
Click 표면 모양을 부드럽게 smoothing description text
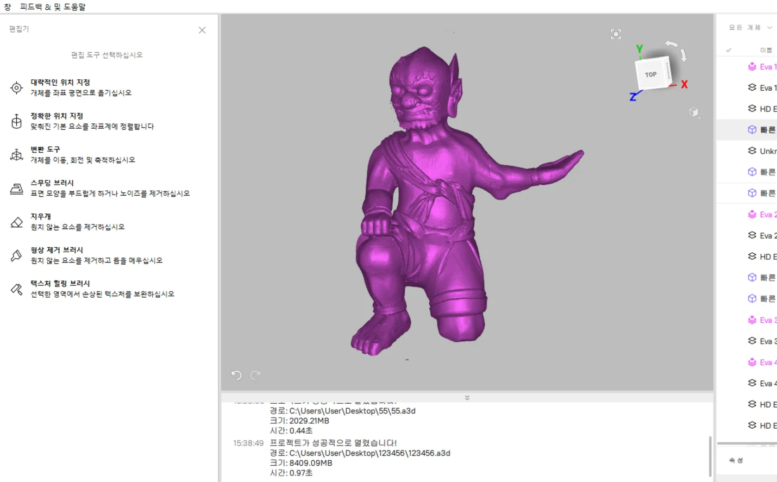(110, 193)
